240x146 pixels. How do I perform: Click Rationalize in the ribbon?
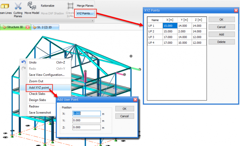47,6
